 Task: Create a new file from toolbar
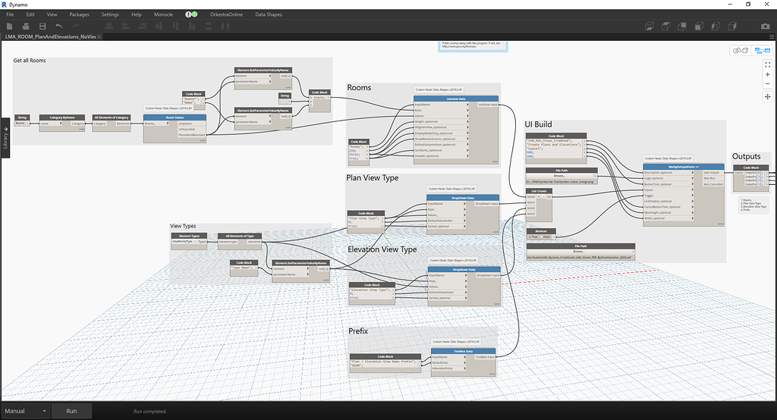(x=9, y=27)
